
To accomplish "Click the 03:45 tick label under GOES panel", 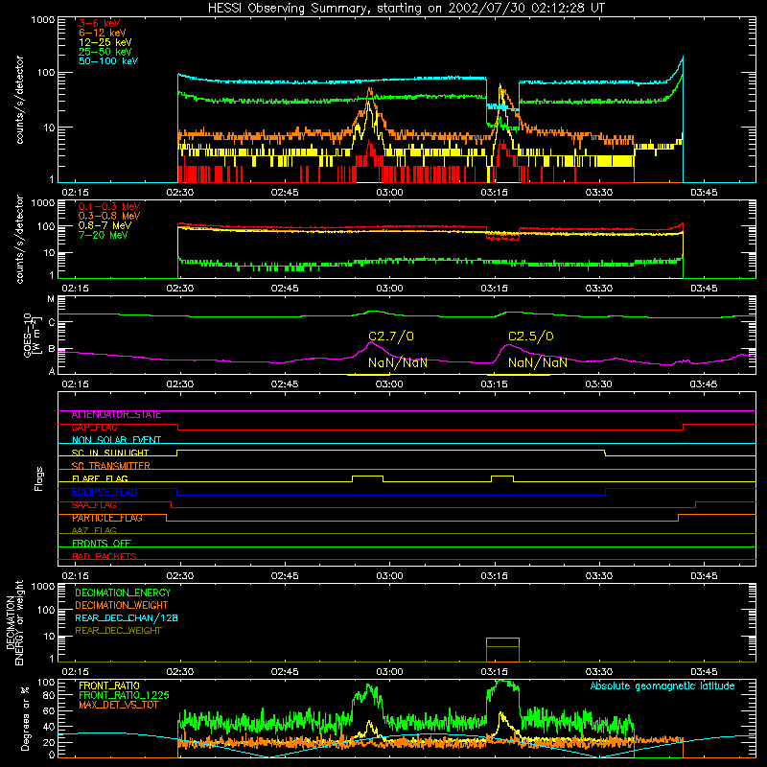I will pos(704,384).
